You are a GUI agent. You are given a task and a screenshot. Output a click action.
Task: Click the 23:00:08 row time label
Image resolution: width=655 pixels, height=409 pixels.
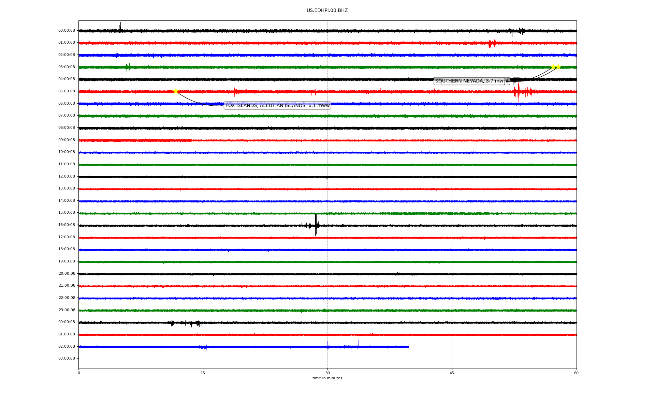click(x=67, y=310)
